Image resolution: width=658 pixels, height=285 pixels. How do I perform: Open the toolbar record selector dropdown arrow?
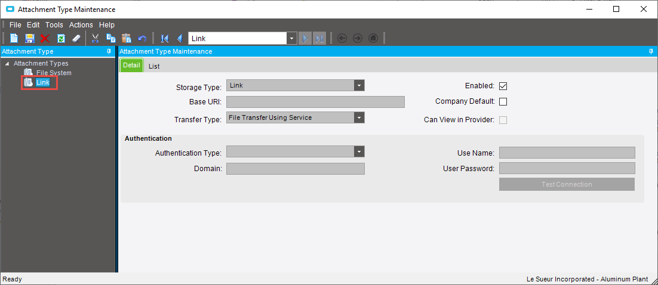click(x=292, y=39)
